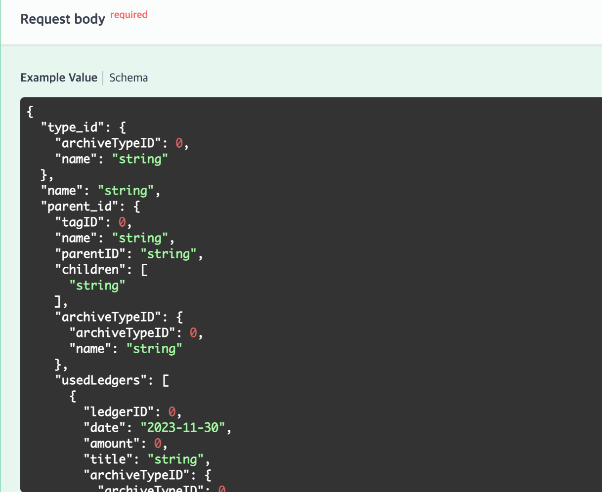602x492 pixels.
Task: Select the children array bracket
Action: [x=142, y=269]
